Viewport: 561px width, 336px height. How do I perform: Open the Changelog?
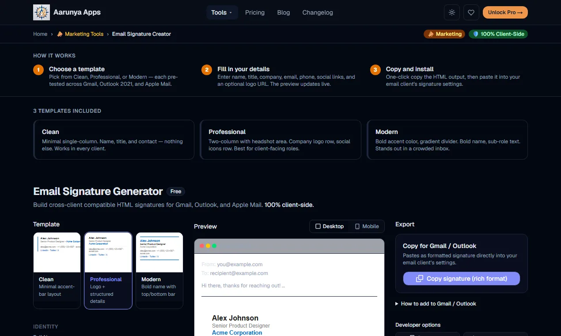318,12
